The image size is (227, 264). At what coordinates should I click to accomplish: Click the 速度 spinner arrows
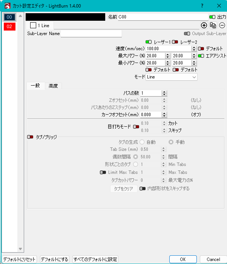(194, 49)
